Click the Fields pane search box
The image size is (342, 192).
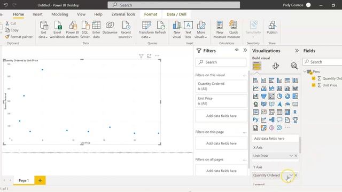coord(322,62)
